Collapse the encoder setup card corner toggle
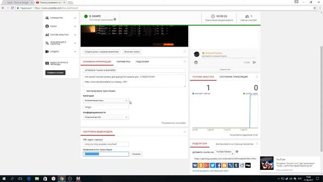This screenshot has height=182, width=323. pos(185,131)
